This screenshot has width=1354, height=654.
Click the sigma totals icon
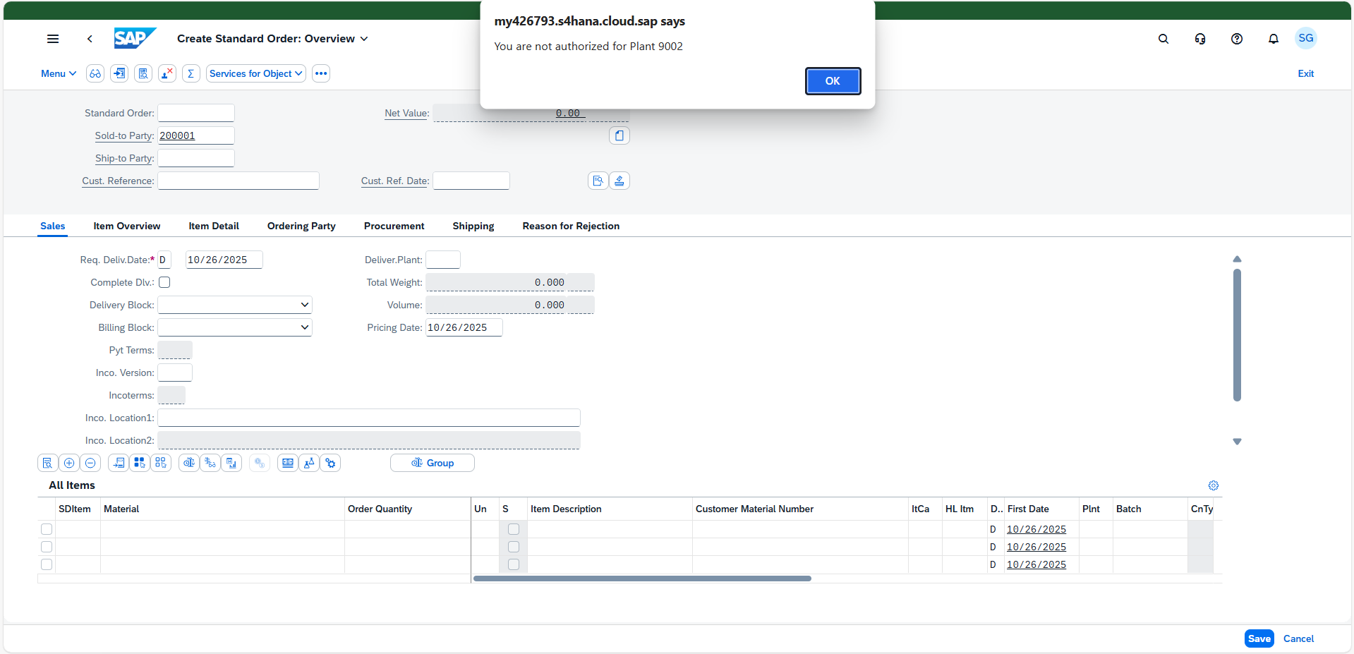191,73
